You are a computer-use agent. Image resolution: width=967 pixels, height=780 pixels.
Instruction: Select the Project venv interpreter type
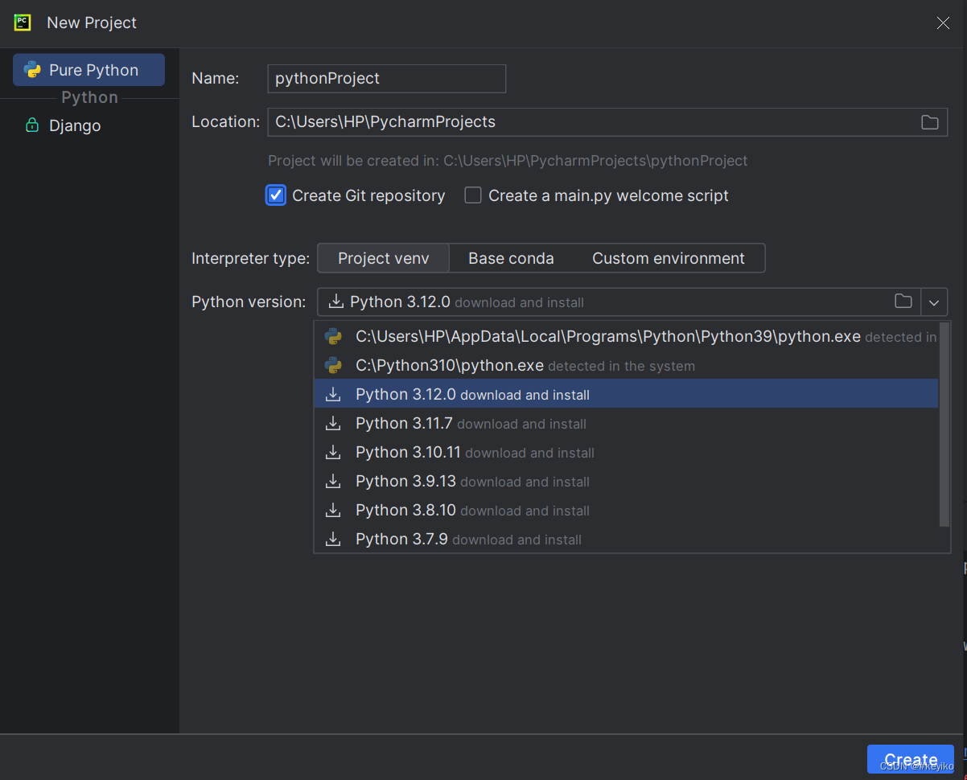pos(384,258)
